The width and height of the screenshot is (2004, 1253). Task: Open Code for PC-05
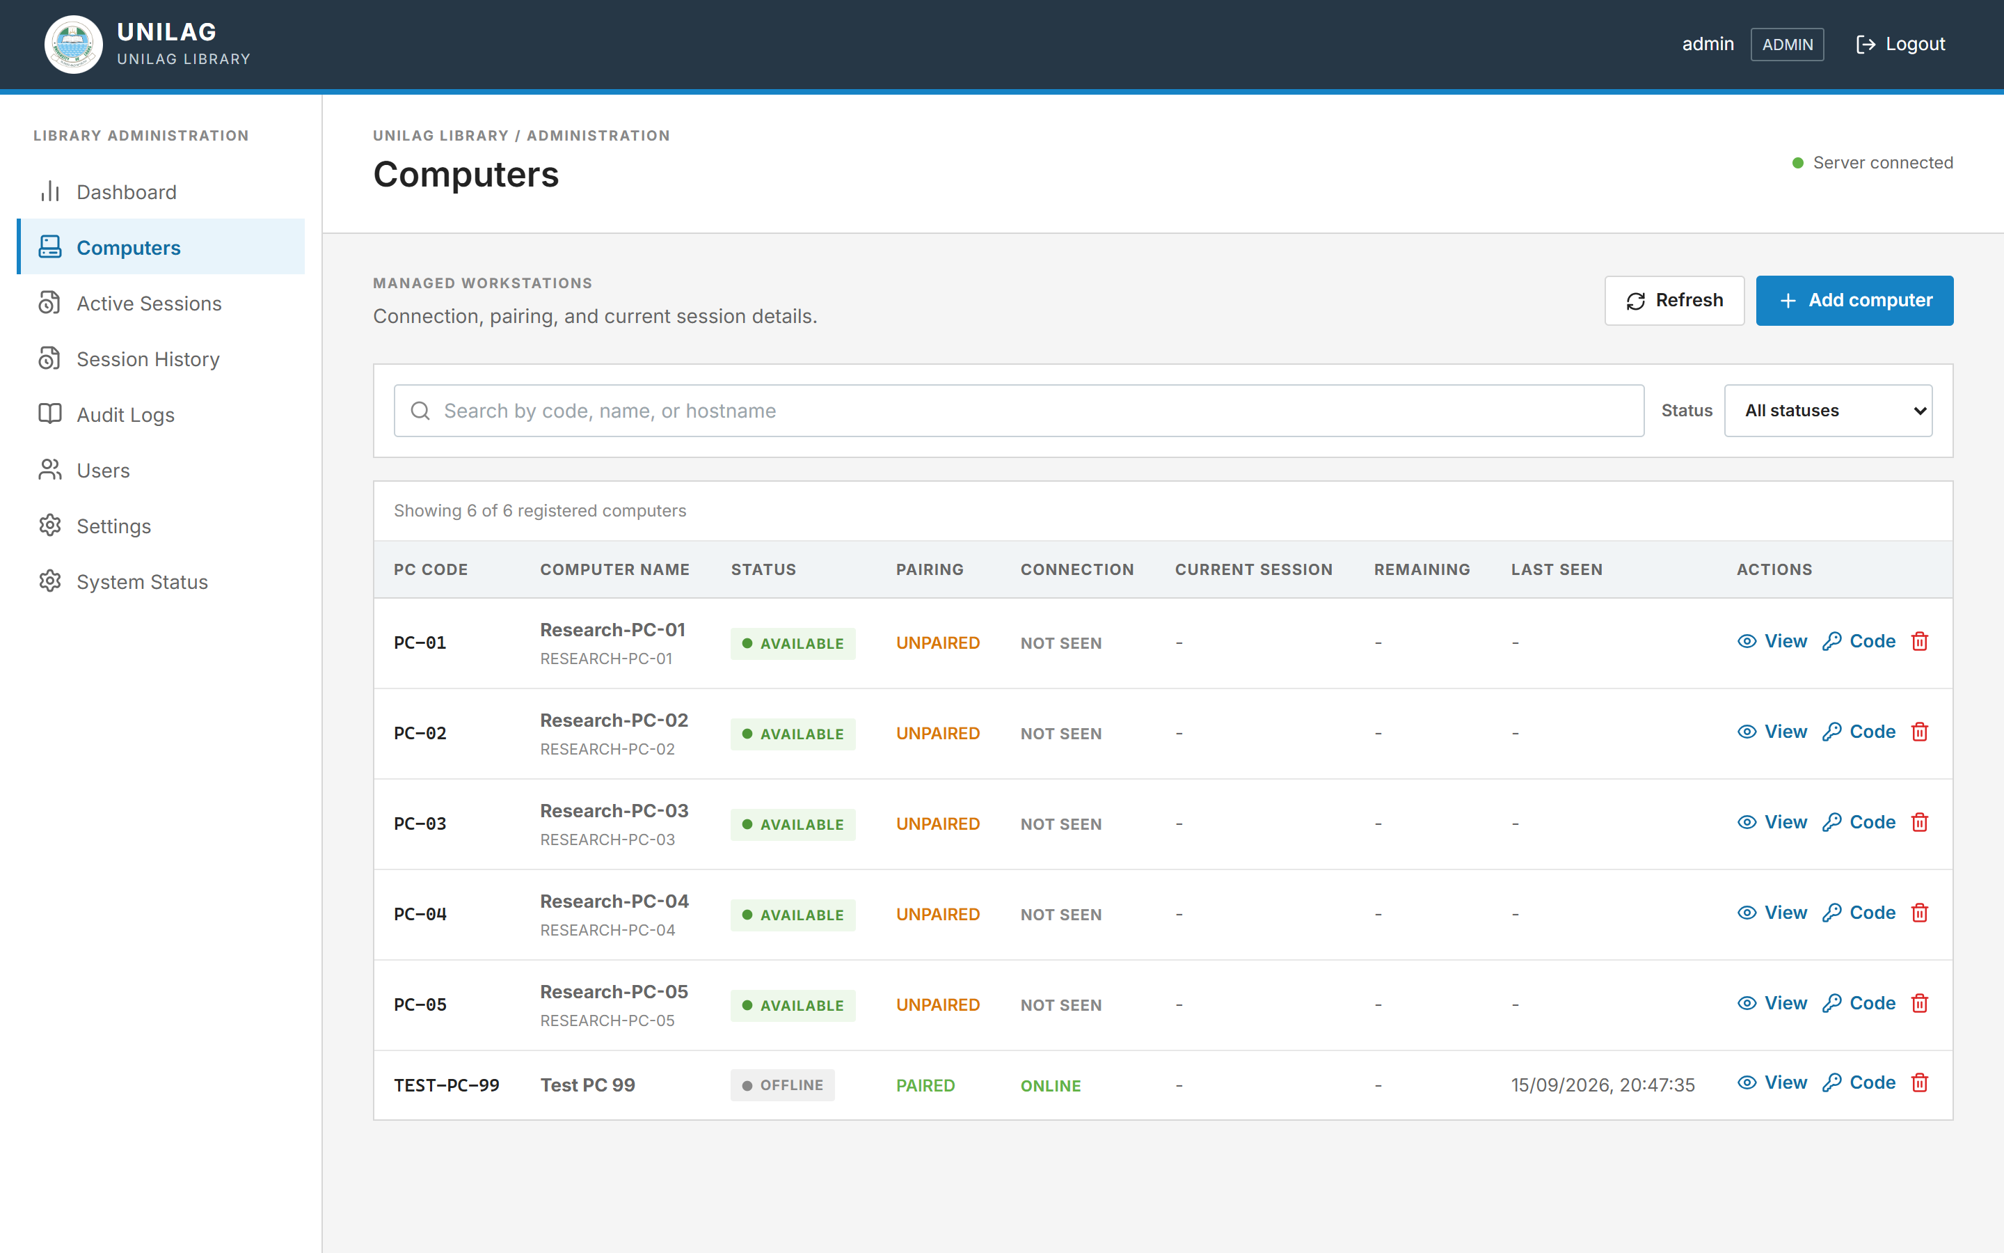coord(1859,1002)
